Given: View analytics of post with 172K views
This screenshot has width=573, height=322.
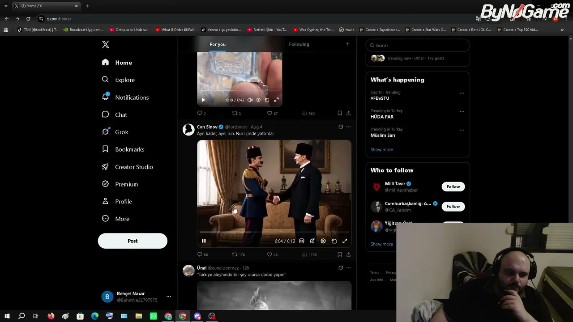Looking at the screenshot, I should coord(309,254).
